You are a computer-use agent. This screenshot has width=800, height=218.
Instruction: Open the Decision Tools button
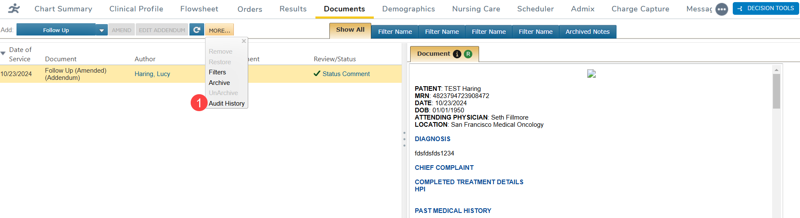pos(766,8)
